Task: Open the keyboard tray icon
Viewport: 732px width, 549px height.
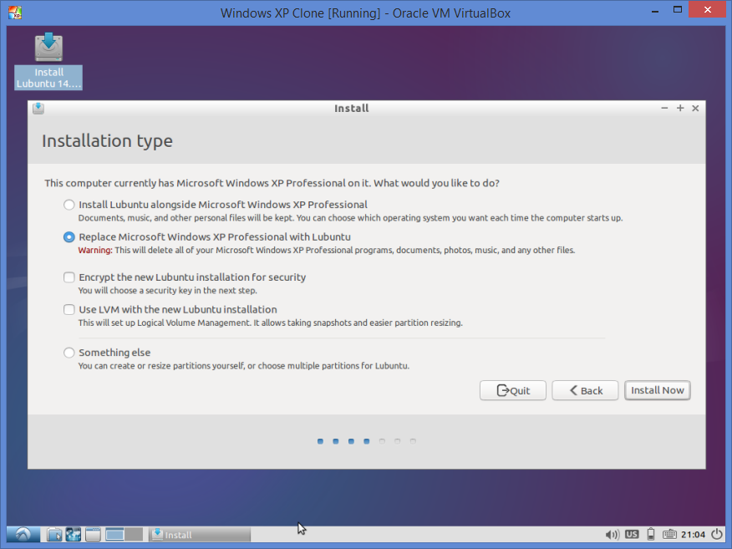Action: point(669,534)
